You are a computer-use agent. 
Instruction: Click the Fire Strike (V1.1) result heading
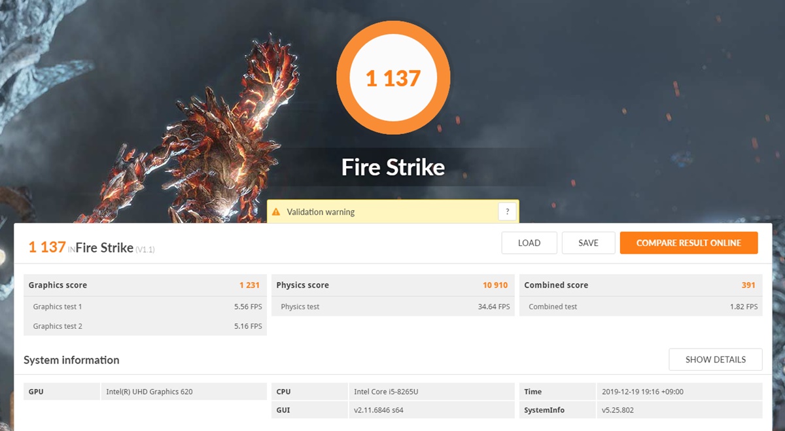(x=115, y=248)
